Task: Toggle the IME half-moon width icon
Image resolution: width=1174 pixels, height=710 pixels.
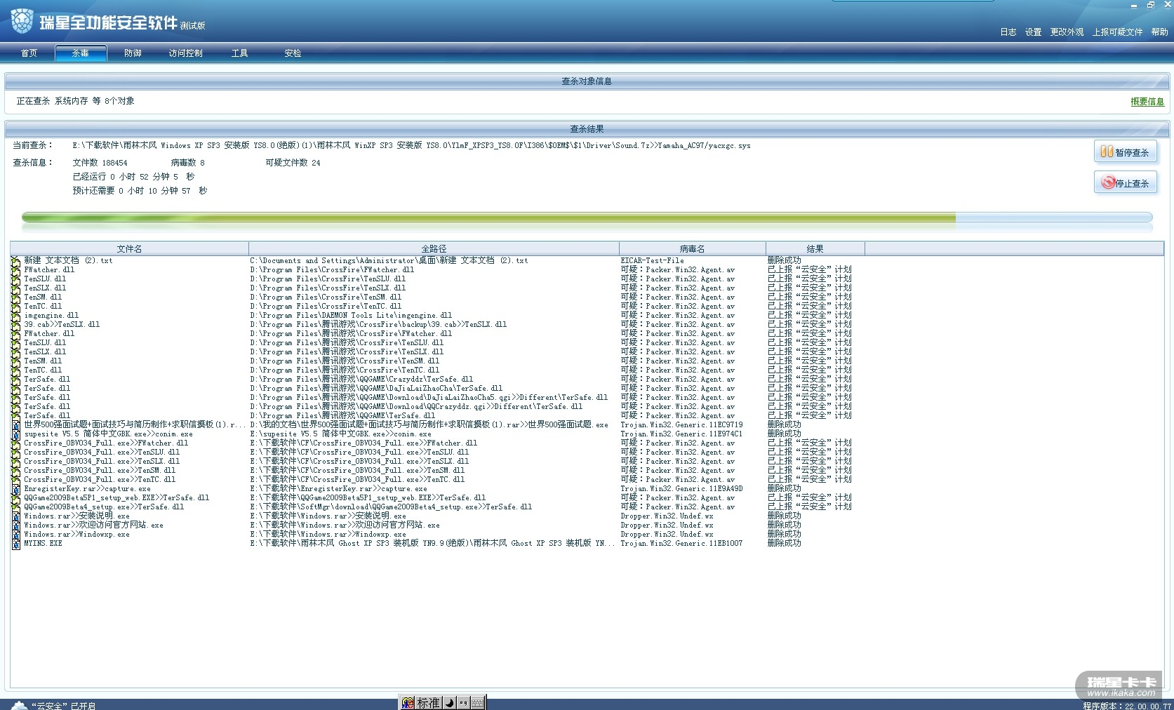Action: coord(450,702)
